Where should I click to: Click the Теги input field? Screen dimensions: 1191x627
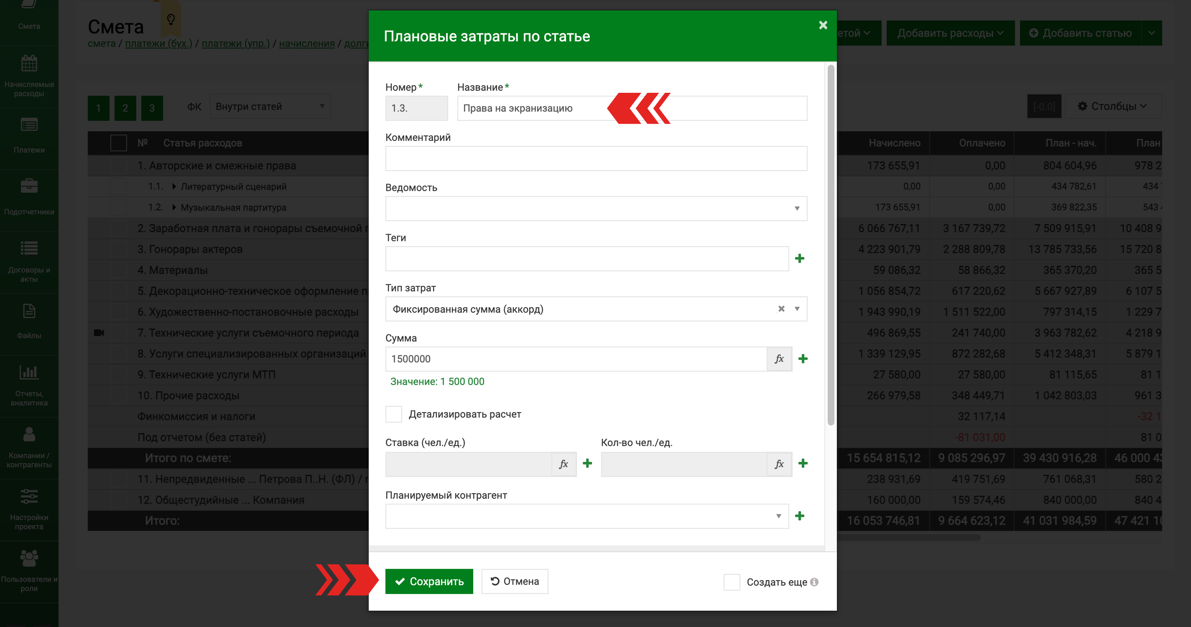587,258
